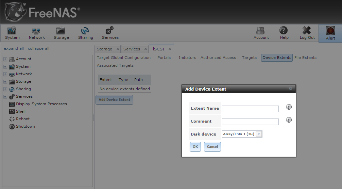342x189 pixels.
Task: Close the Add Device Extent dialog
Action: click(290, 89)
